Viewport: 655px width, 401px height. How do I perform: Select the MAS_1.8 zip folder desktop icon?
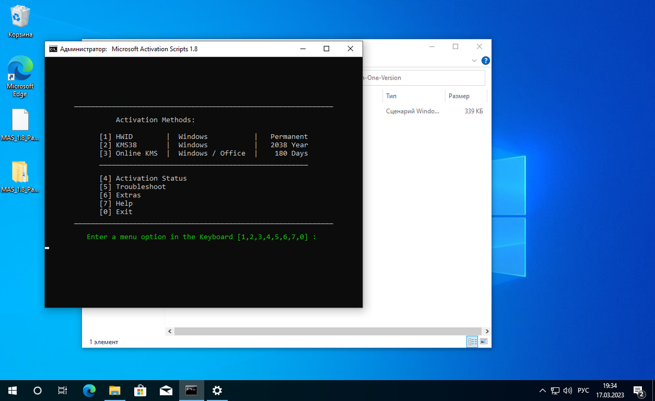tap(20, 177)
